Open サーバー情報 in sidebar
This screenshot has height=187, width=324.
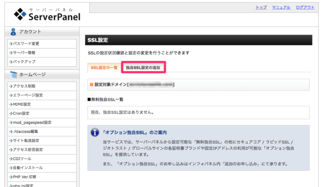[x=42, y=53]
